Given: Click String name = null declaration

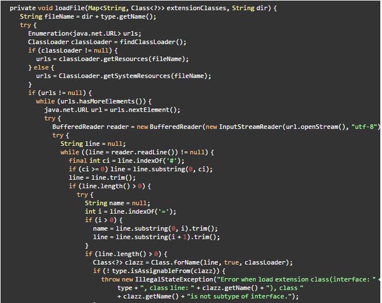Looking at the screenshot, I should 118,203.
